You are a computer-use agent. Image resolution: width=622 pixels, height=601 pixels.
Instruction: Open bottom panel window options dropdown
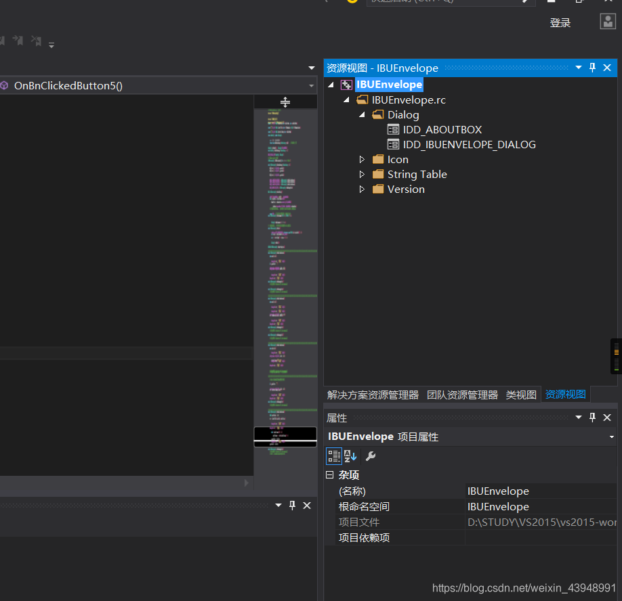278,505
